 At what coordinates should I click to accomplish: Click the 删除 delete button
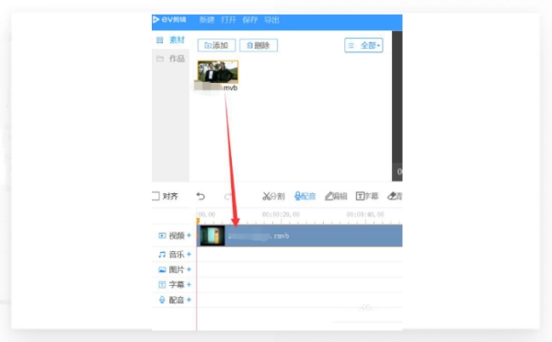(x=259, y=45)
